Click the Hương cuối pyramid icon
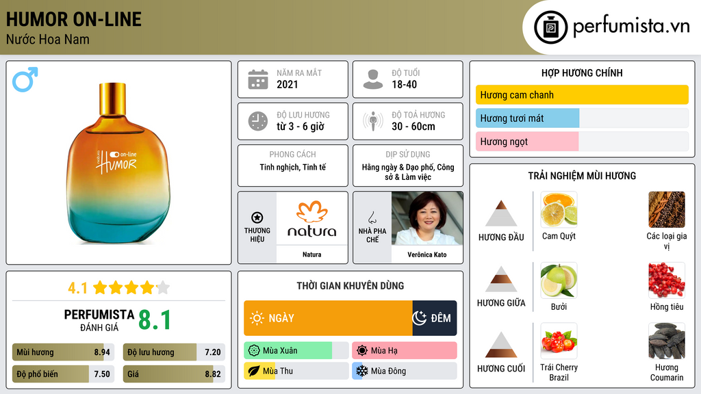 501,345
